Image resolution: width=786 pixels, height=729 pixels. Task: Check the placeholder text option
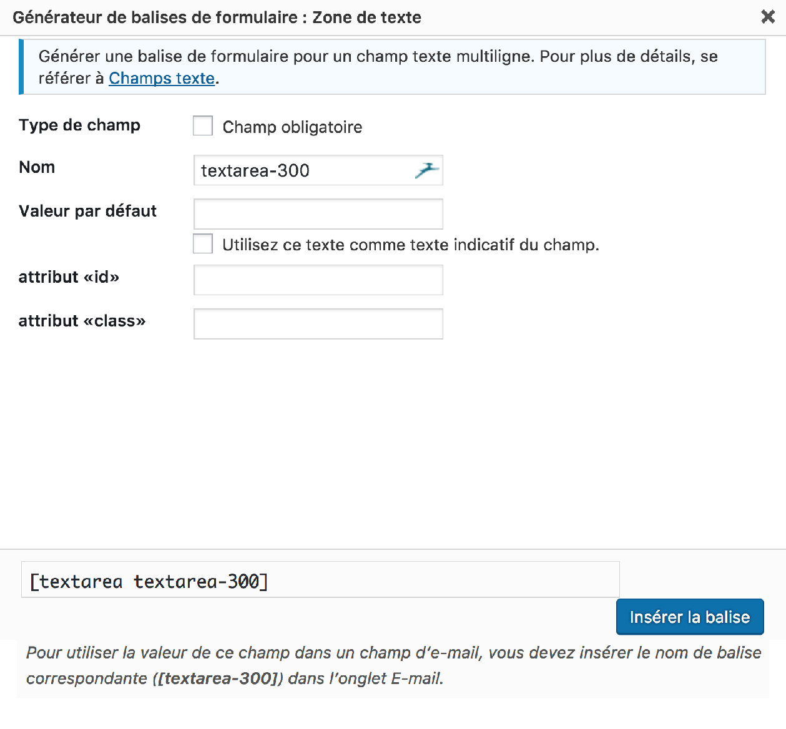[202, 243]
